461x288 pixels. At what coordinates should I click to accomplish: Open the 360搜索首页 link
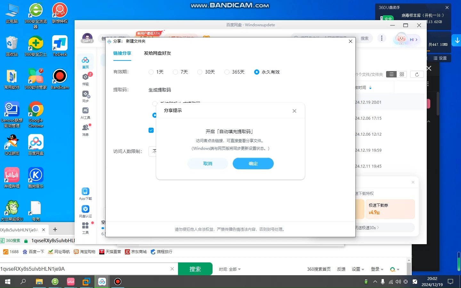[319, 269]
